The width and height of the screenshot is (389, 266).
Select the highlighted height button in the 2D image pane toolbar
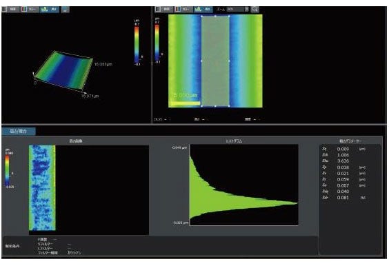click(x=203, y=10)
